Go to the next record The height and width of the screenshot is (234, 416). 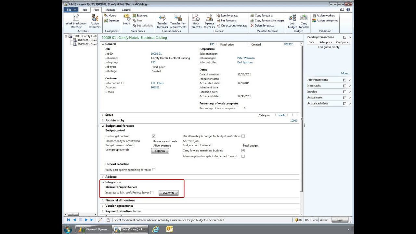pos(86,220)
